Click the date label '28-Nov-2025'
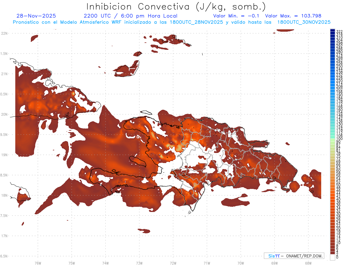 click(x=36, y=16)
